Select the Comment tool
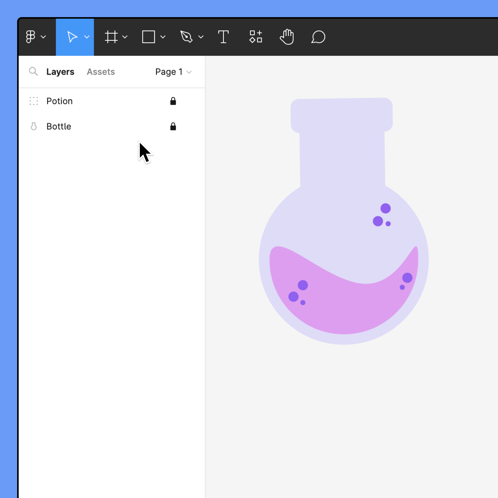The height and width of the screenshot is (498, 498). pos(318,37)
